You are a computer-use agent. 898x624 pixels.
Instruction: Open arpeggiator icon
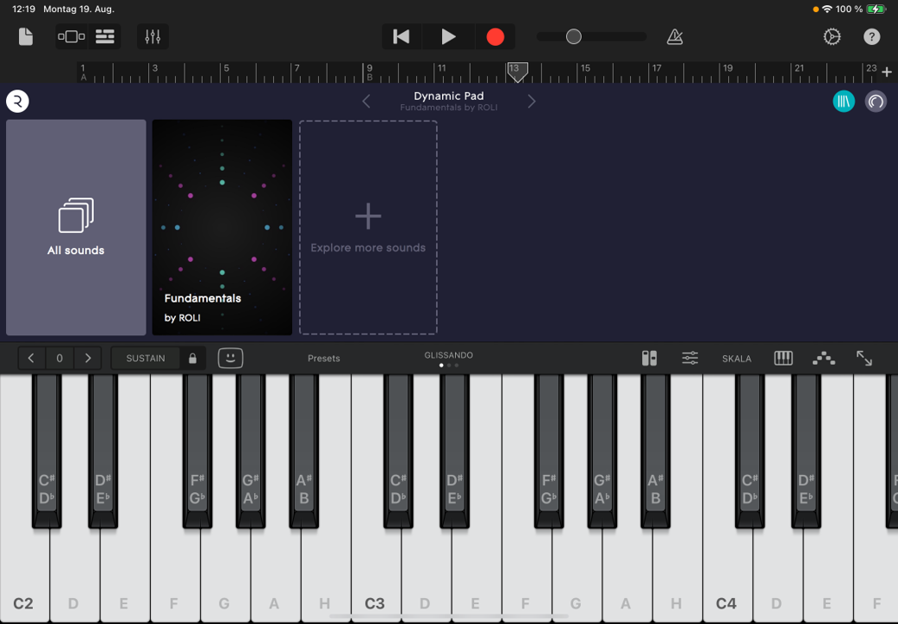[x=823, y=359]
